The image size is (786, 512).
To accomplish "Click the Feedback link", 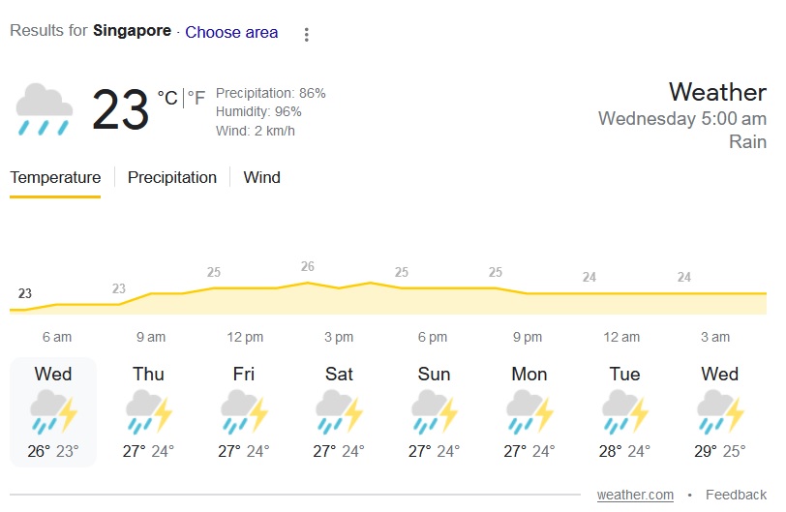I will click(x=736, y=495).
